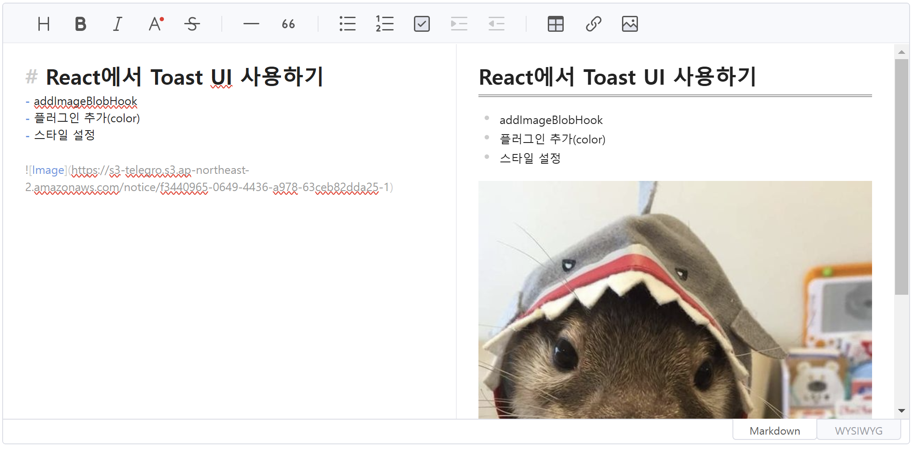The width and height of the screenshot is (918, 458).
Task: Insert a table
Action: [x=556, y=24]
